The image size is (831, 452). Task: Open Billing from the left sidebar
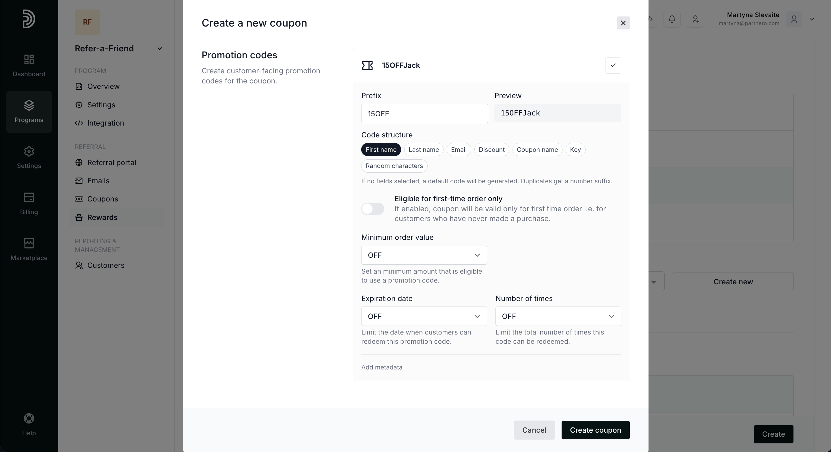coord(29,203)
